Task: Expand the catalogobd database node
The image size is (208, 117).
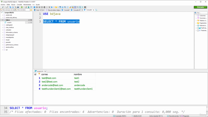Action: [3, 25]
